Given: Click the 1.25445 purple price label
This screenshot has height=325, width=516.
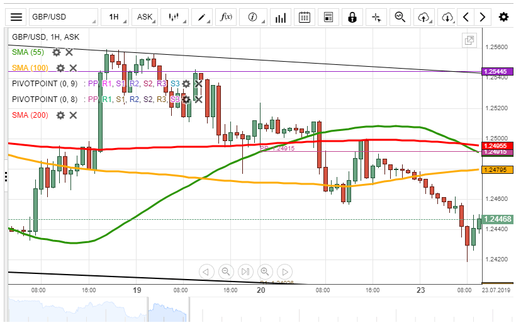Looking at the screenshot, I should coord(497,71).
